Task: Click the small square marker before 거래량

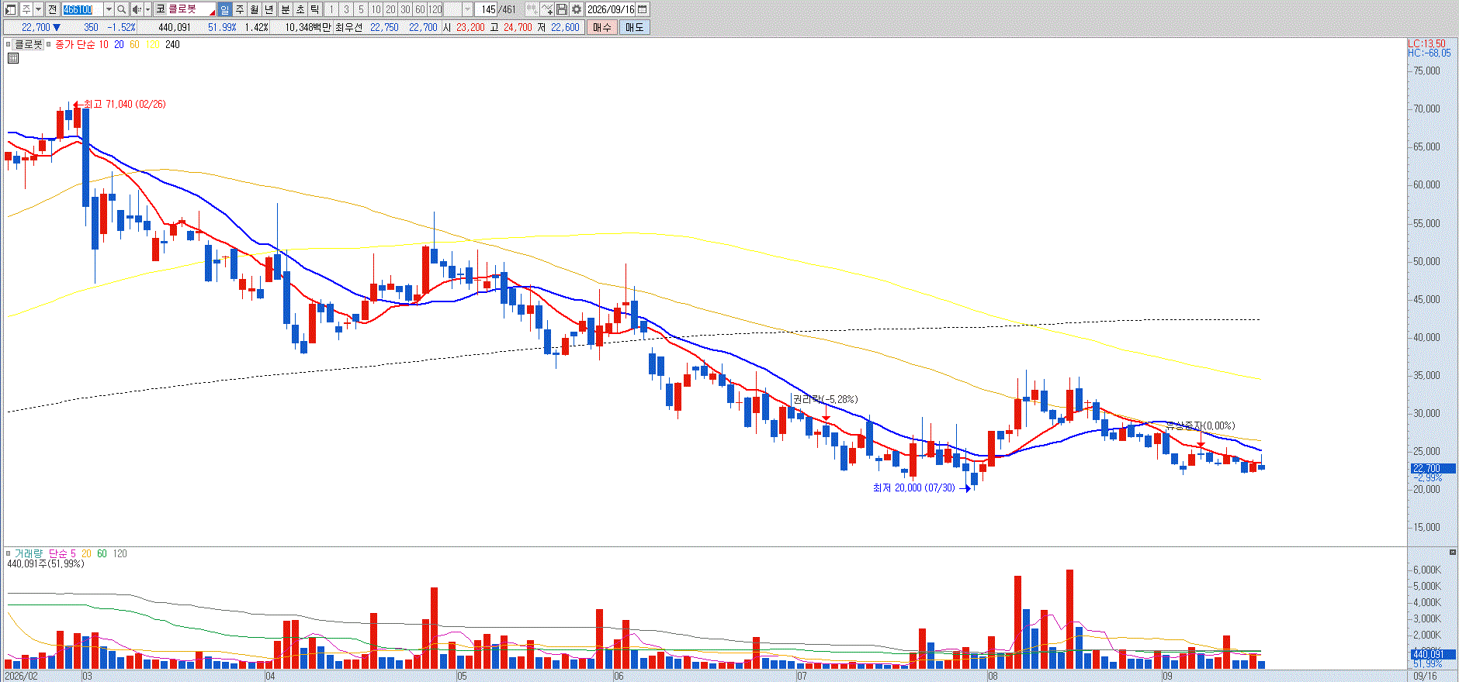Action: [9, 553]
